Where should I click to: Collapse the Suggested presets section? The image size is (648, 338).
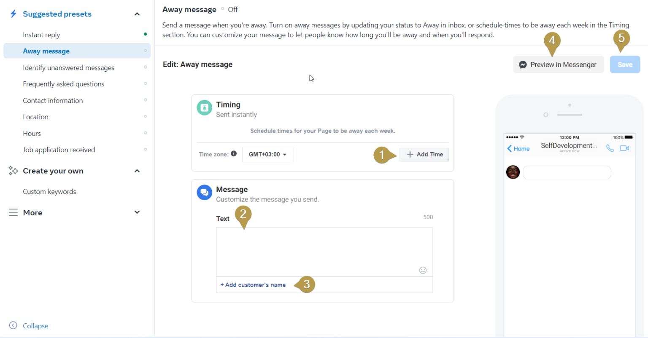137,14
